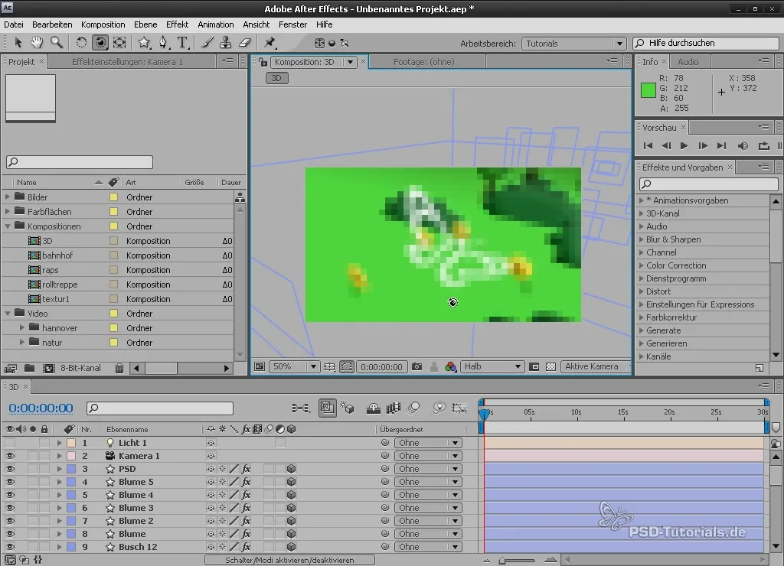Switch to the Audio tab
The image size is (784, 566).
click(688, 62)
